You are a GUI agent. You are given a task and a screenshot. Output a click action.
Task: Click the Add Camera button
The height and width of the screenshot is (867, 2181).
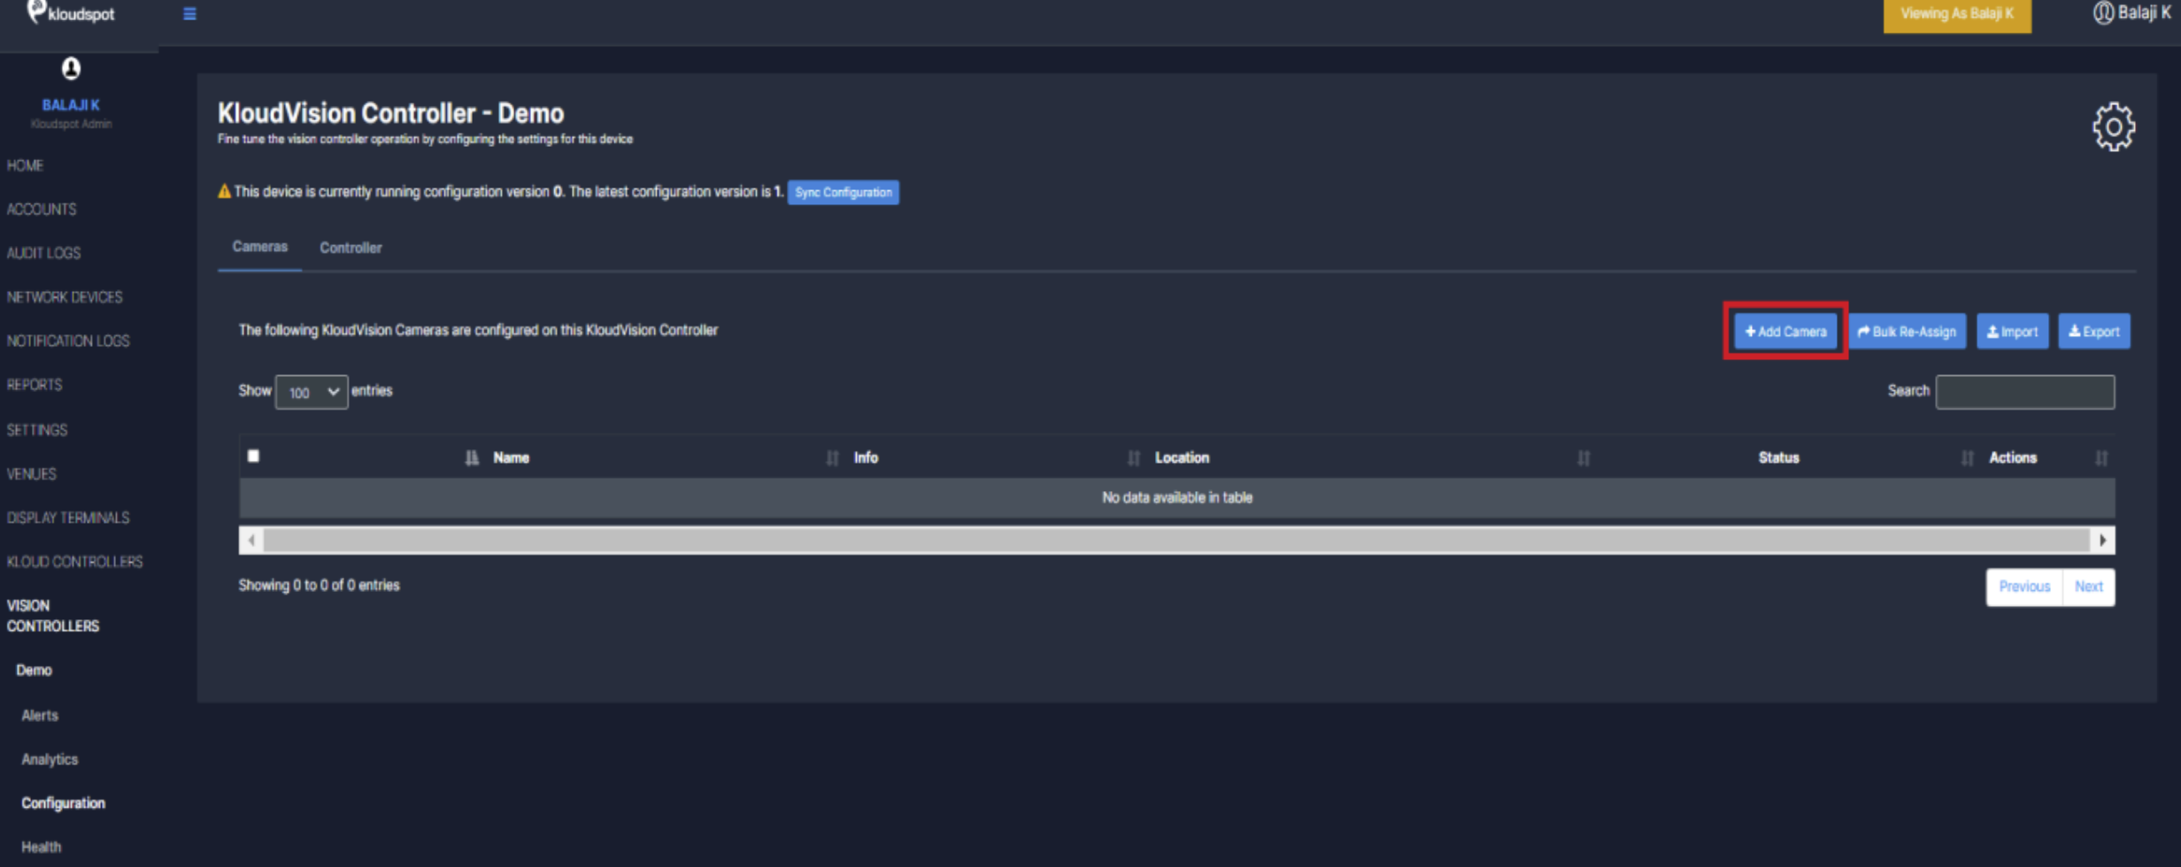pos(1785,331)
